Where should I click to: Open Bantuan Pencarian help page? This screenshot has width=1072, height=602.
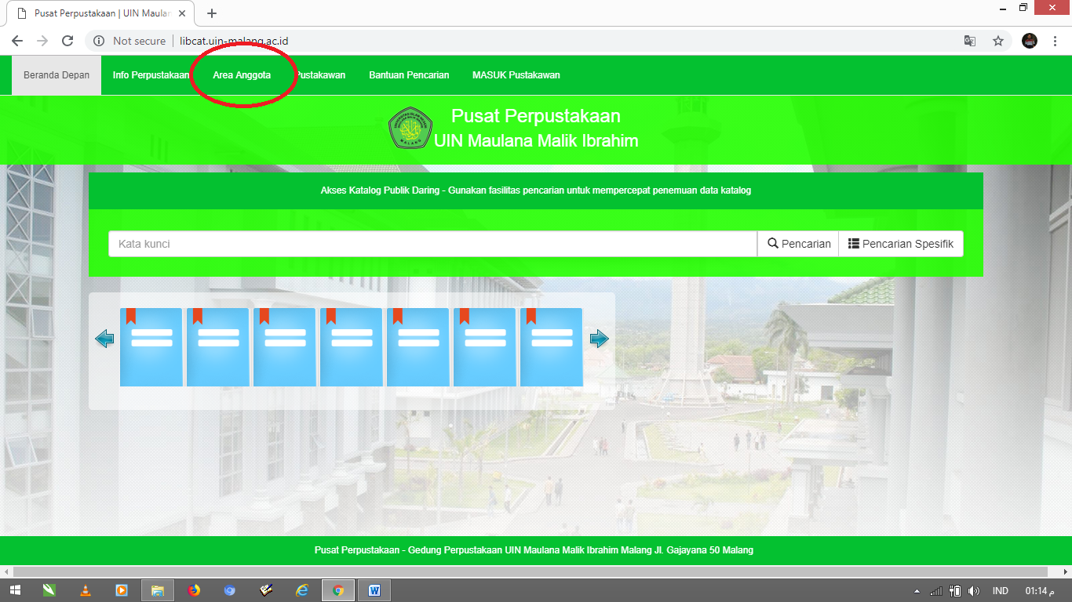click(x=409, y=75)
